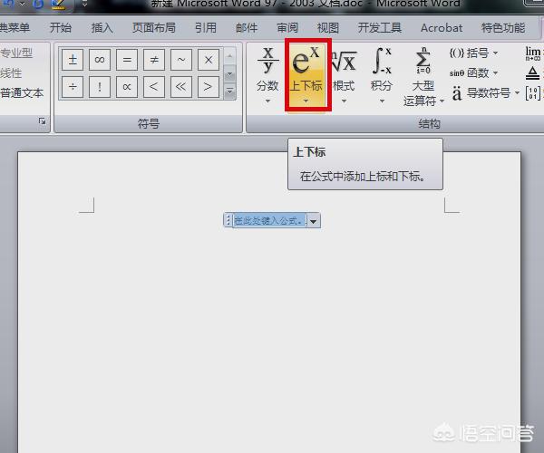Switch to the 开始 tab

pos(61,27)
